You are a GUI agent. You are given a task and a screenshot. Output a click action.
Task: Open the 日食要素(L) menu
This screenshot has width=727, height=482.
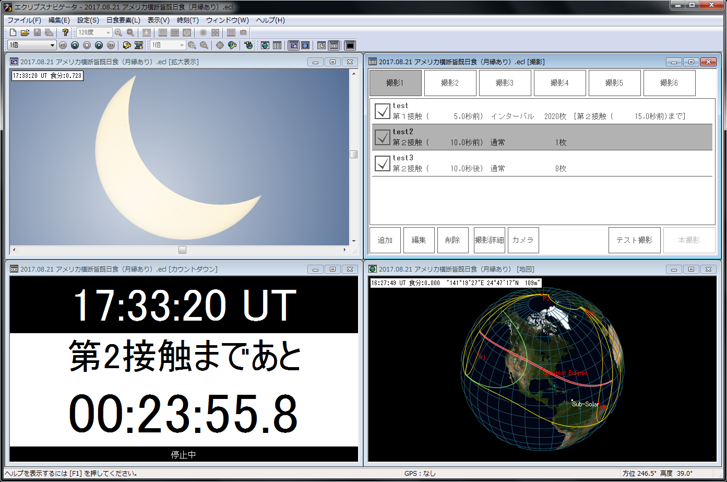123,20
